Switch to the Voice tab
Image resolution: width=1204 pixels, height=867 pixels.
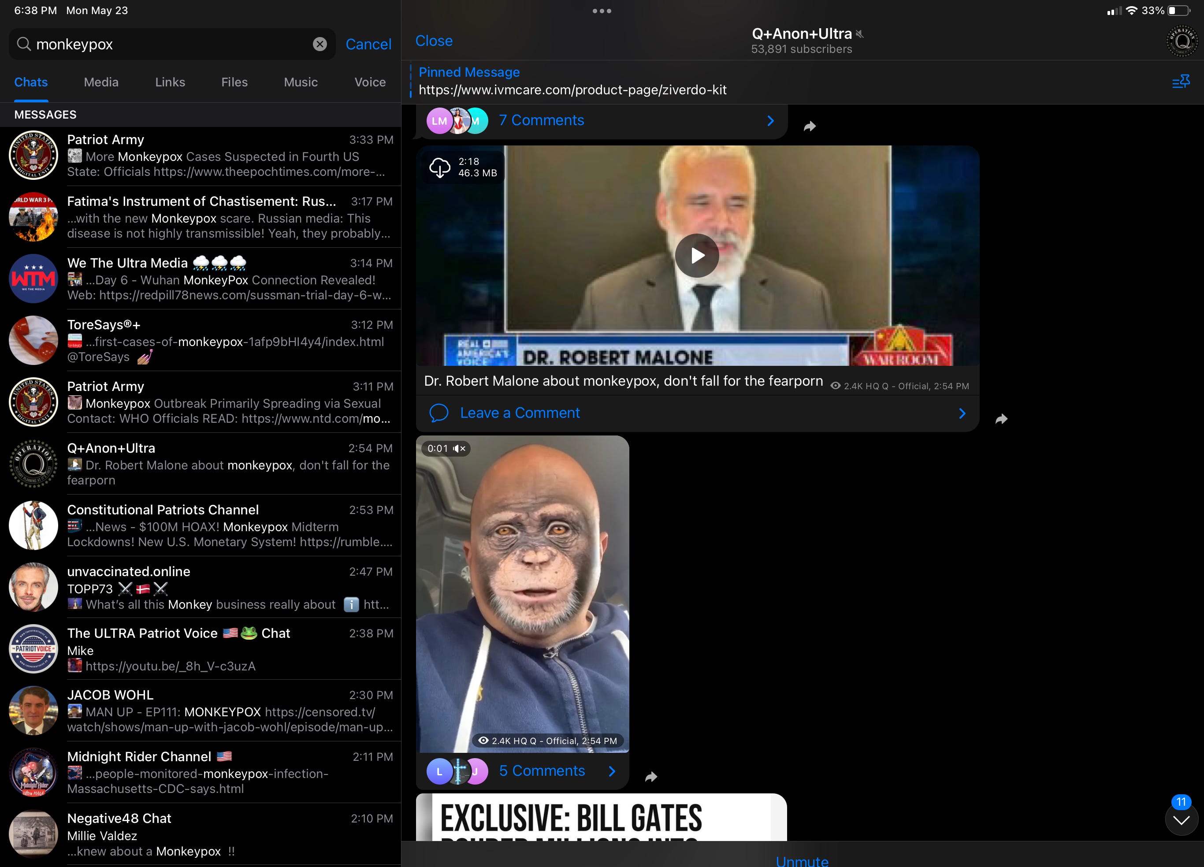(x=370, y=82)
